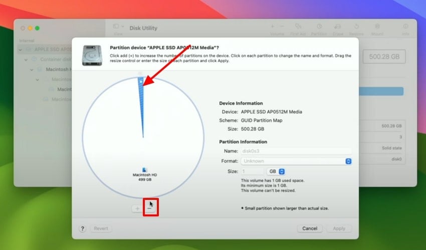Collapse the APPLE SSD sidebar row chevron
This screenshot has height=250, width=426.
[x=20, y=50]
